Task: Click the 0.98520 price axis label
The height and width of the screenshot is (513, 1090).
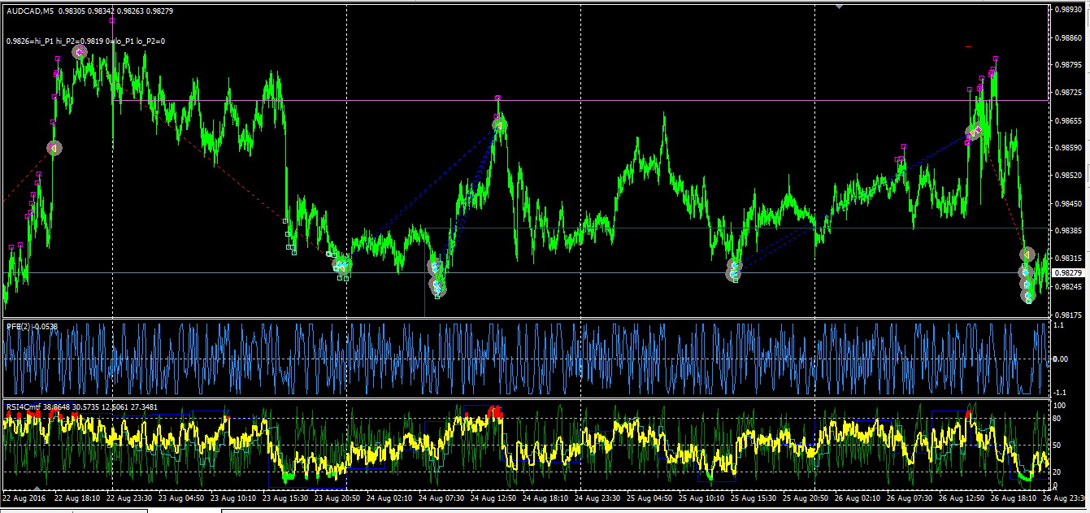Action: [x=1067, y=176]
